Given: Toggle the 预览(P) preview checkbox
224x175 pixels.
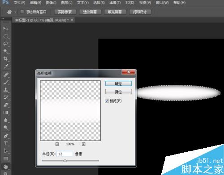Looking at the screenshot, I should tap(107, 101).
